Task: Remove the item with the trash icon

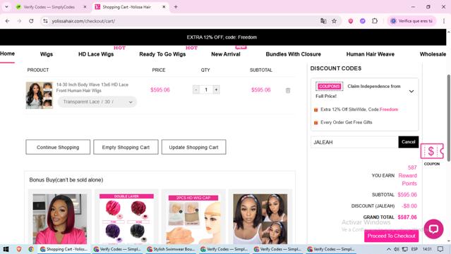Action: coord(288,90)
